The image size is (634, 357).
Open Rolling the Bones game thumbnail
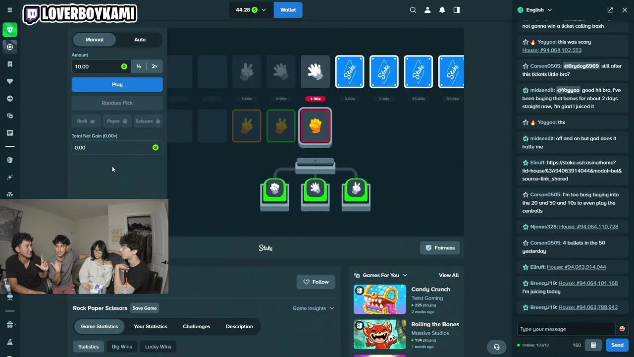coord(380,334)
